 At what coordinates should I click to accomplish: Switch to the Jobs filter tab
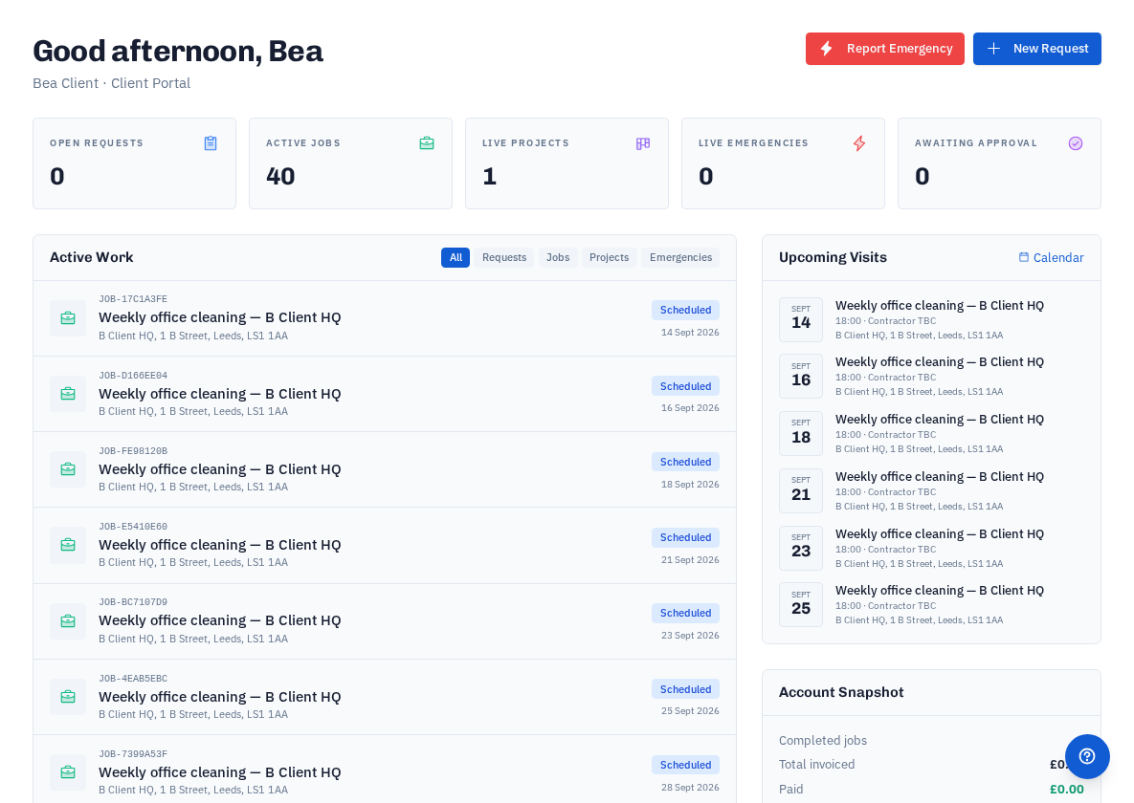coord(558,257)
